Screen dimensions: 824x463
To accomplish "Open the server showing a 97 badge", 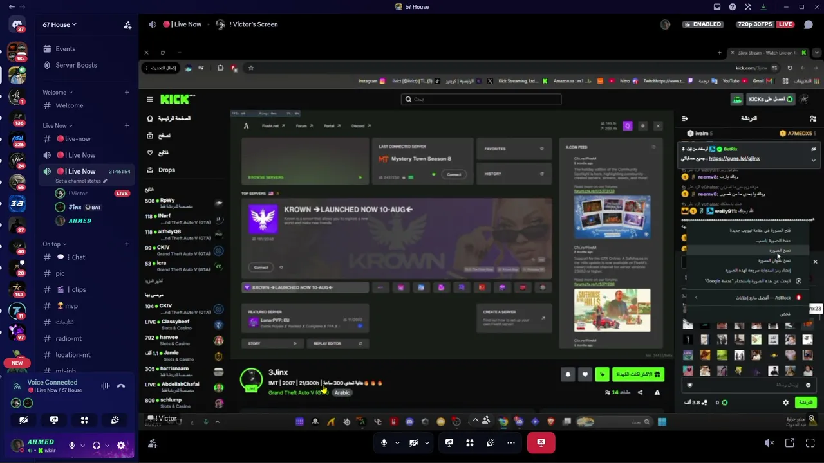I will (17, 331).
